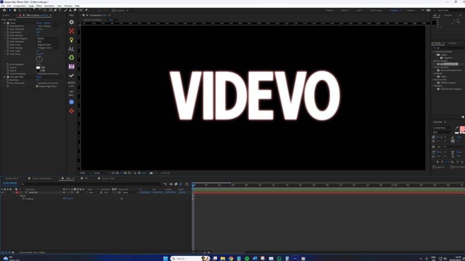
Task: Switch to the Render Queue tab
Action: click(x=11, y=179)
